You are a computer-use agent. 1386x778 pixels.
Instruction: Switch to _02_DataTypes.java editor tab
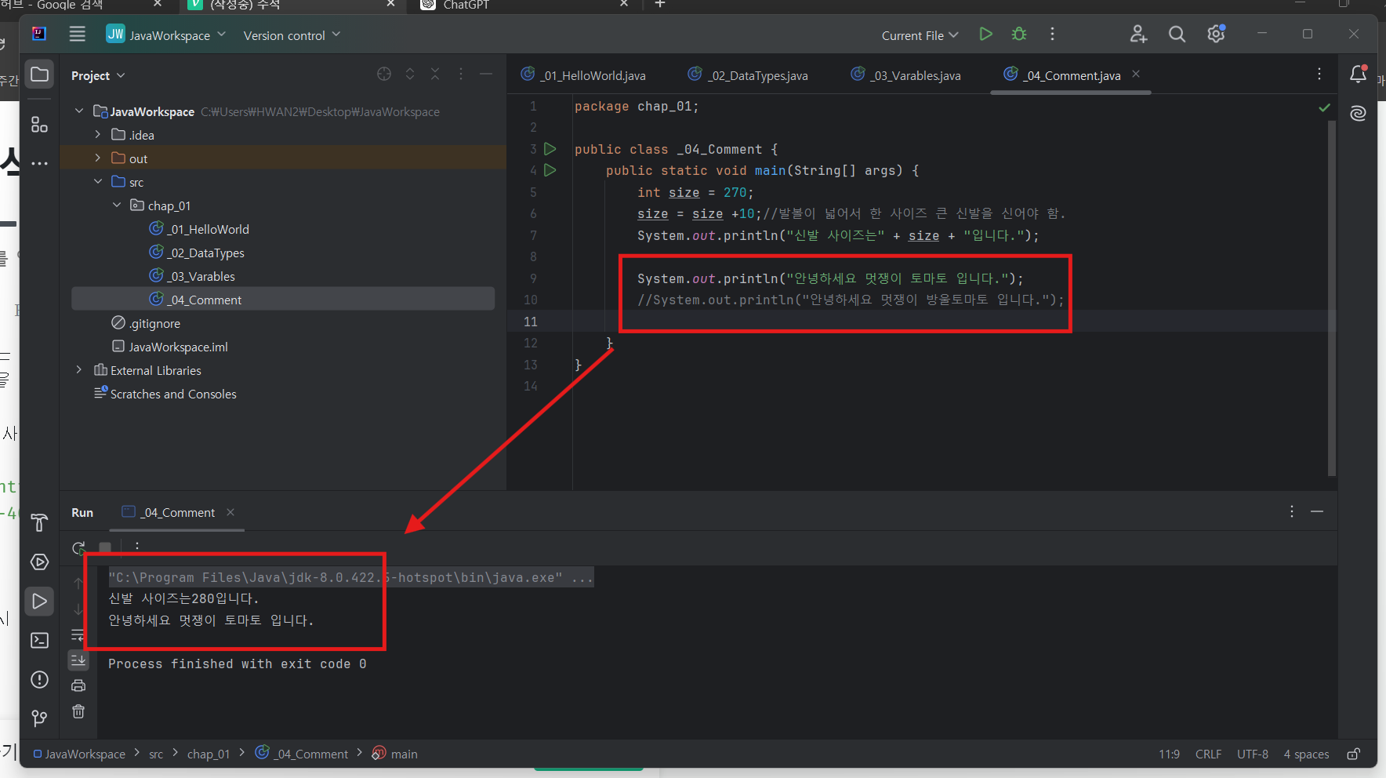pos(748,75)
